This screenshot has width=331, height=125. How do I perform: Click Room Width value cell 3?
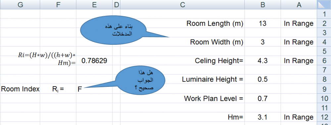[x=262, y=42]
